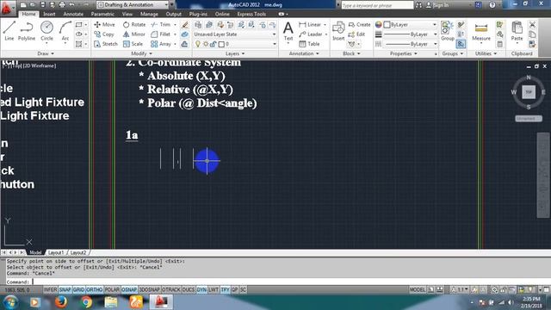Click the Sign In button
The image size is (551, 310).
tap(437, 5)
